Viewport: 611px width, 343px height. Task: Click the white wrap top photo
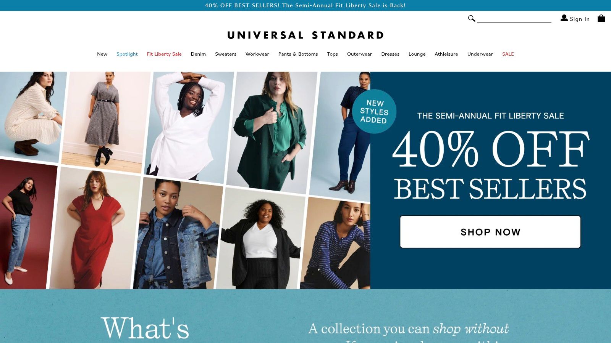189,126
